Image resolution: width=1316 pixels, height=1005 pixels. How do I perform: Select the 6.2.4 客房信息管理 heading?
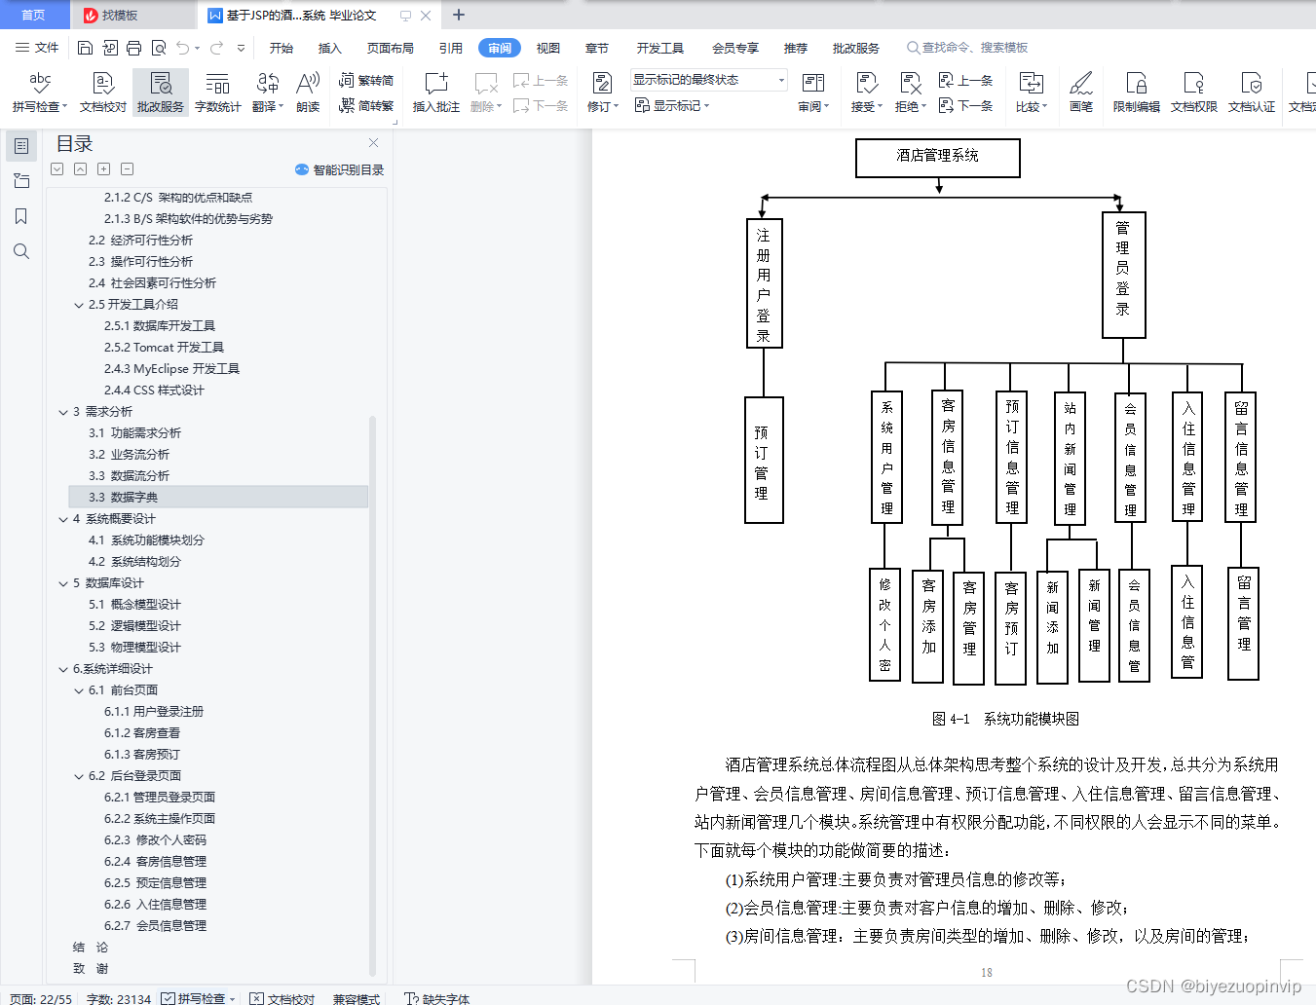pyautogui.click(x=156, y=861)
